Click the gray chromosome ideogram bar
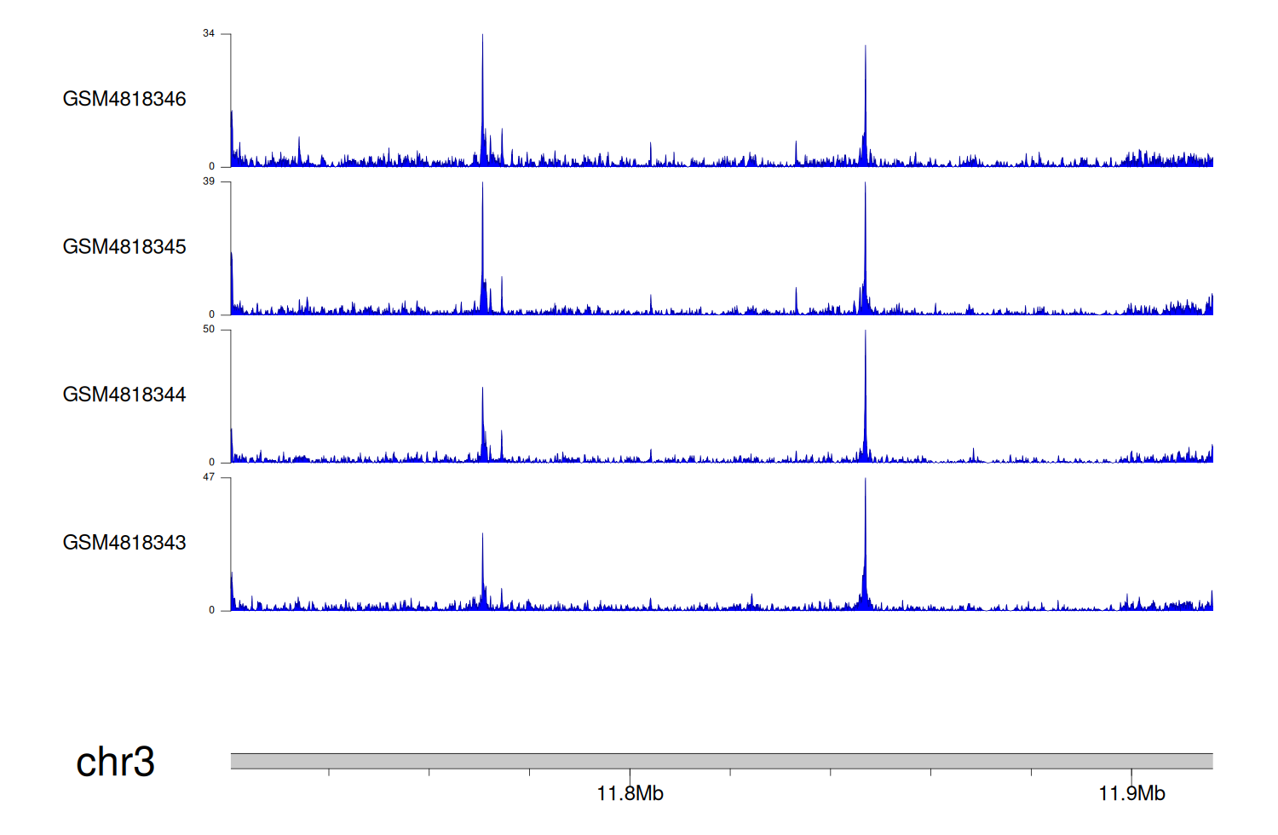Screen dimensions: 1278x835 point(721,761)
